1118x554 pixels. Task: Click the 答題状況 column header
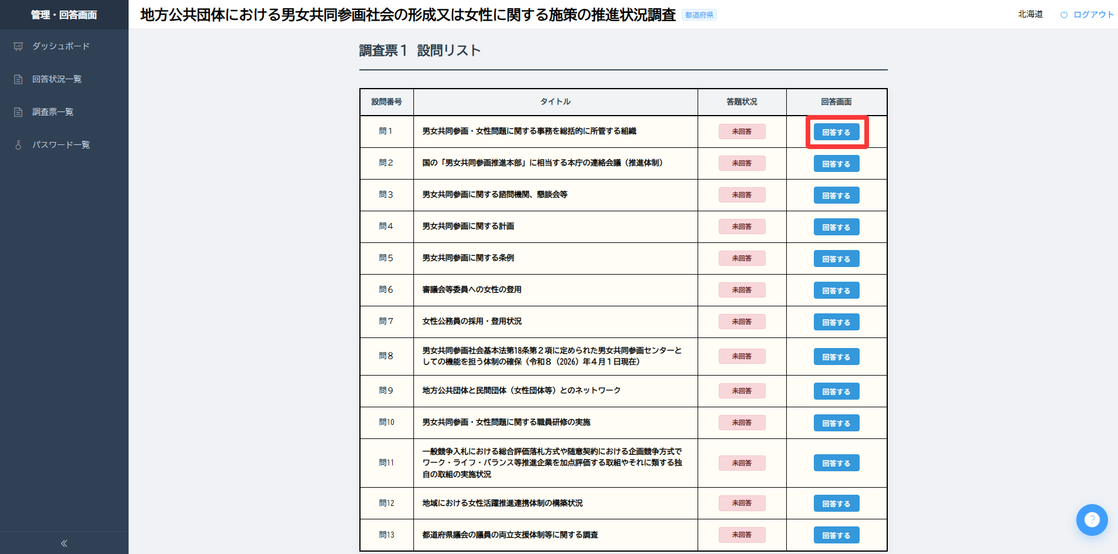pos(742,102)
